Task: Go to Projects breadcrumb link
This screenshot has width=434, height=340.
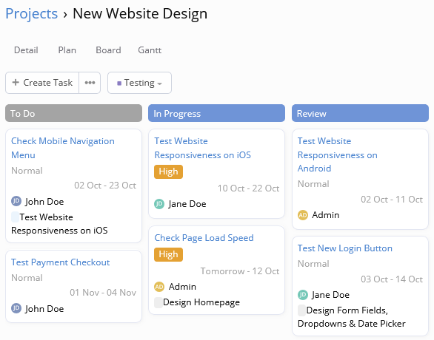Action: click(32, 13)
